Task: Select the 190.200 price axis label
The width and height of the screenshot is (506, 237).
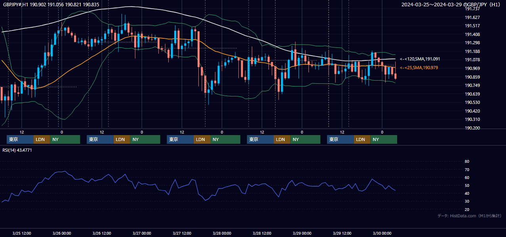Action: click(472, 128)
